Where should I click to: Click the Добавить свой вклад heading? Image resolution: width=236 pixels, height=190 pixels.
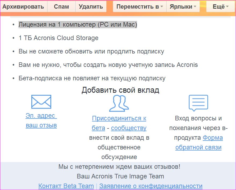pyautogui.click(x=120, y=90)
